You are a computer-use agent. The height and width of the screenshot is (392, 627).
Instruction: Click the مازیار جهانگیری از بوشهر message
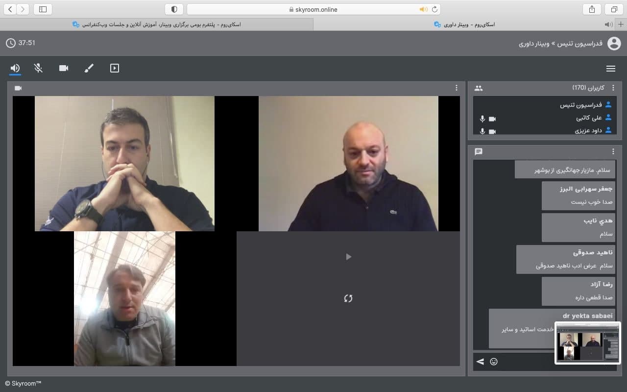pos(565,170)
